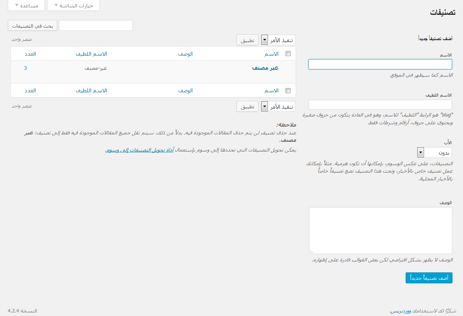Viewport: 463px width, 316px height.
Task: Click the أضف تصنيفاً جديداً submit button
Action: [429, 278]
